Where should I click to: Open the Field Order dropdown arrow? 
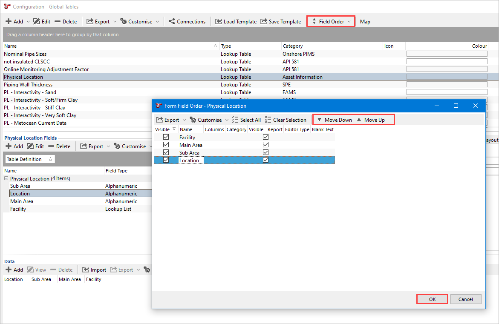pyautogui.click(x=349, y=22)
